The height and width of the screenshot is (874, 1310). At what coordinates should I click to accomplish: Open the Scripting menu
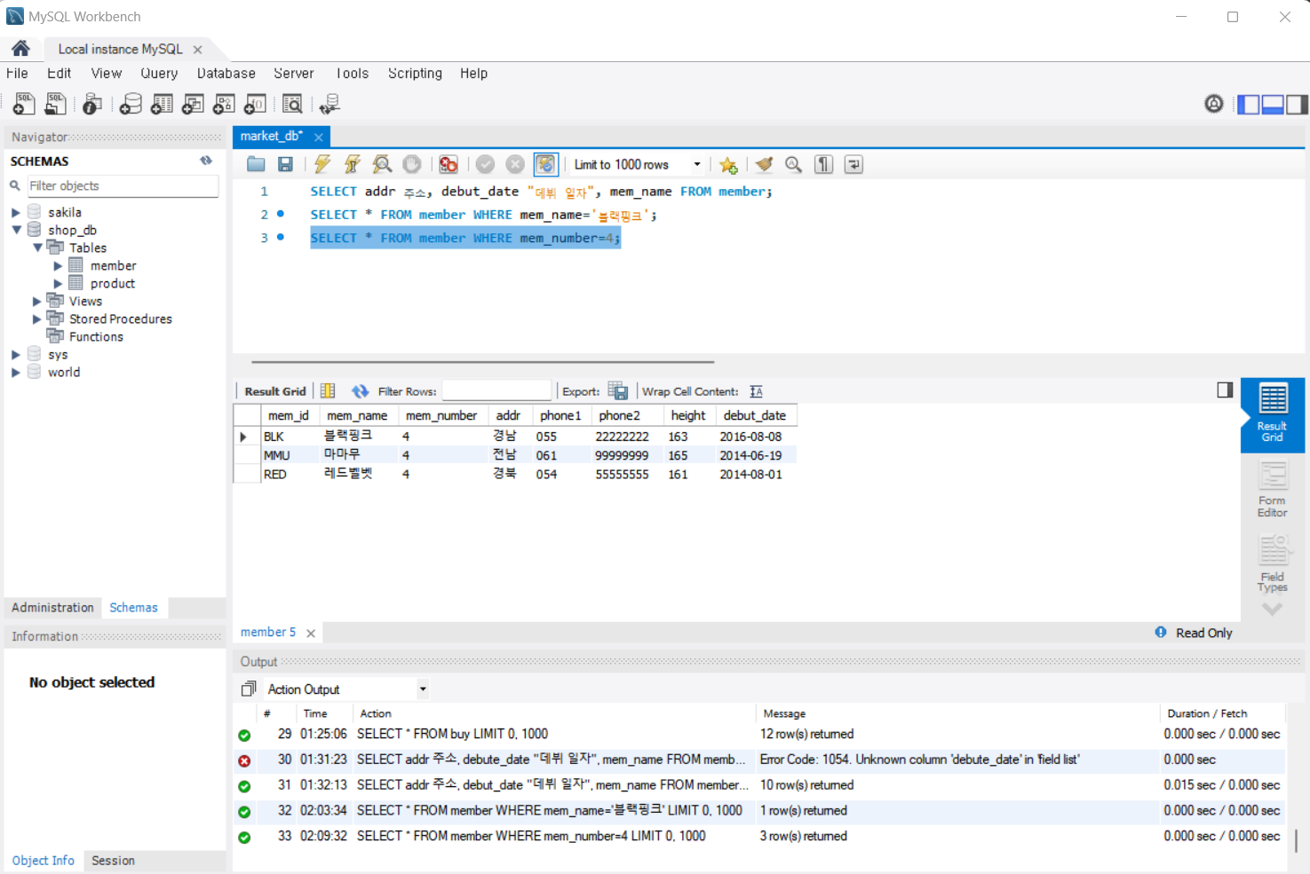coord(415,73)
